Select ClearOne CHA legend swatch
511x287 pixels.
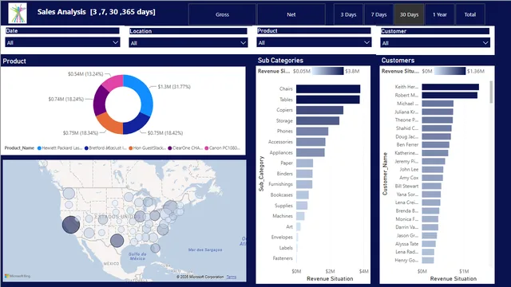[170, 148]
